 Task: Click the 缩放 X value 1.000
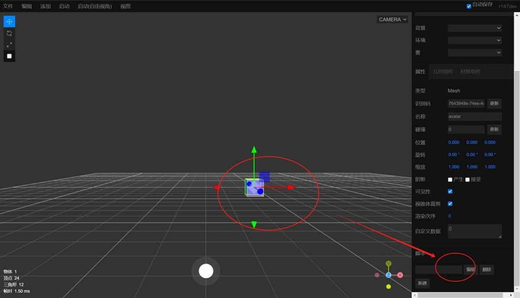(x=454, y=167)
